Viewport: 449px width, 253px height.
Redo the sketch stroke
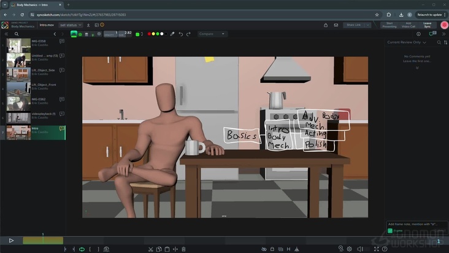click(188, 34)
